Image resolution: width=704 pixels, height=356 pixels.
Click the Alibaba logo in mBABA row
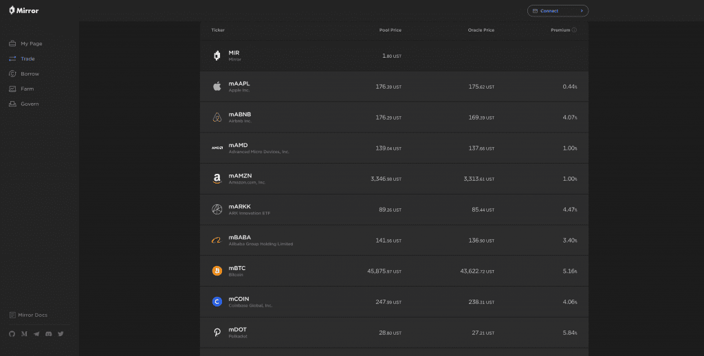pyautogui.click(x=217, y=240)
